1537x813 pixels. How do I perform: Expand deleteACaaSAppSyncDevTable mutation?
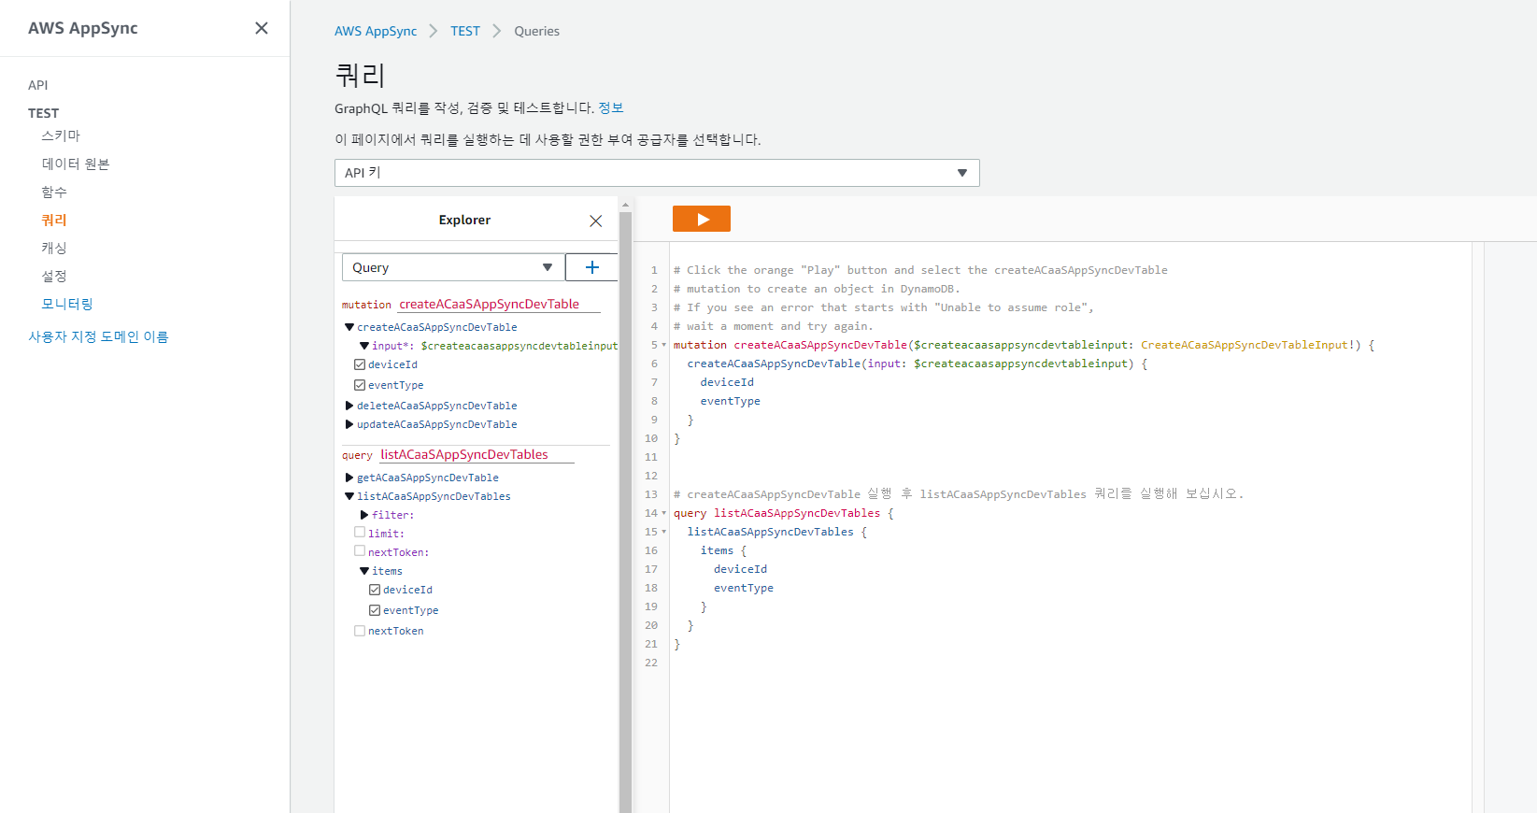pyautogui.click(x=349, y=406)
